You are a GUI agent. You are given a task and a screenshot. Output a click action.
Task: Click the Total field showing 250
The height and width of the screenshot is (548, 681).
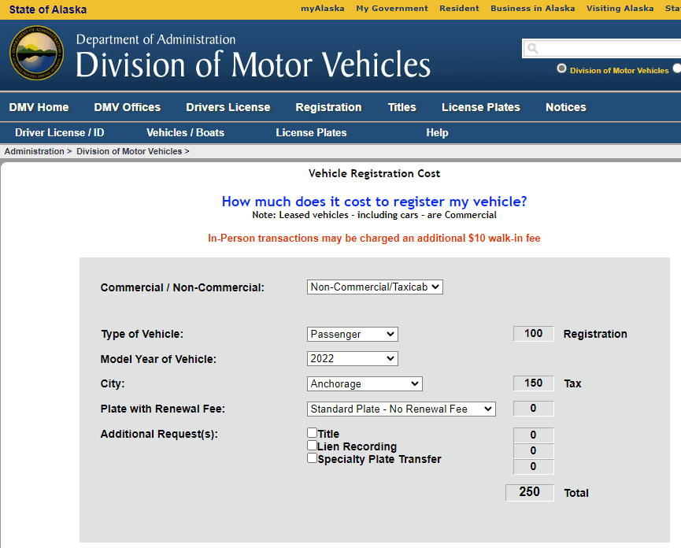tap(529, 492)
